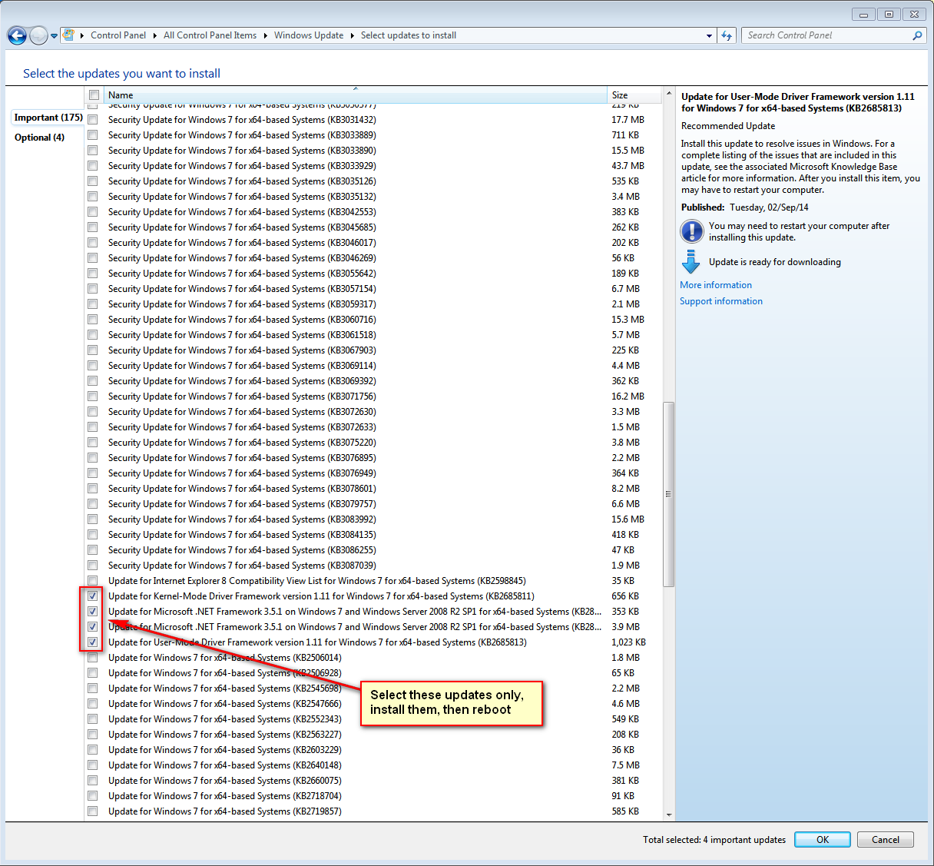
Task: Click the 1,023 KB size value
Action: 628,642
